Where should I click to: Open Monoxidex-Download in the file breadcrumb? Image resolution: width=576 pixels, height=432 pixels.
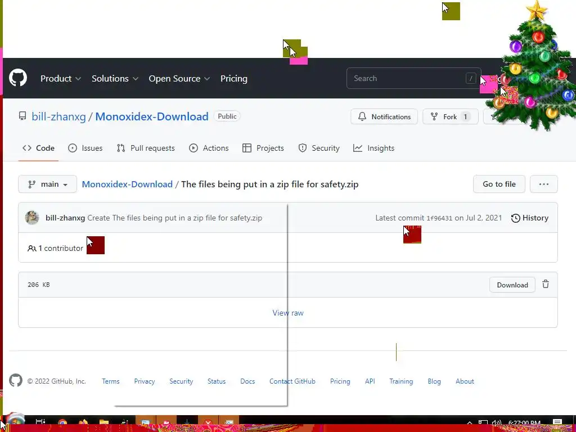coord(127,184)
